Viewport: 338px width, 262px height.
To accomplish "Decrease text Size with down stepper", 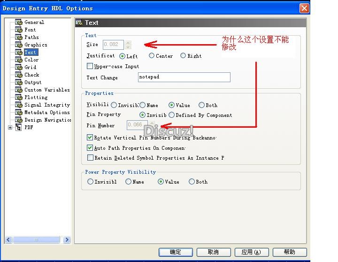I will pyautogui.click(x=128, y=47).
